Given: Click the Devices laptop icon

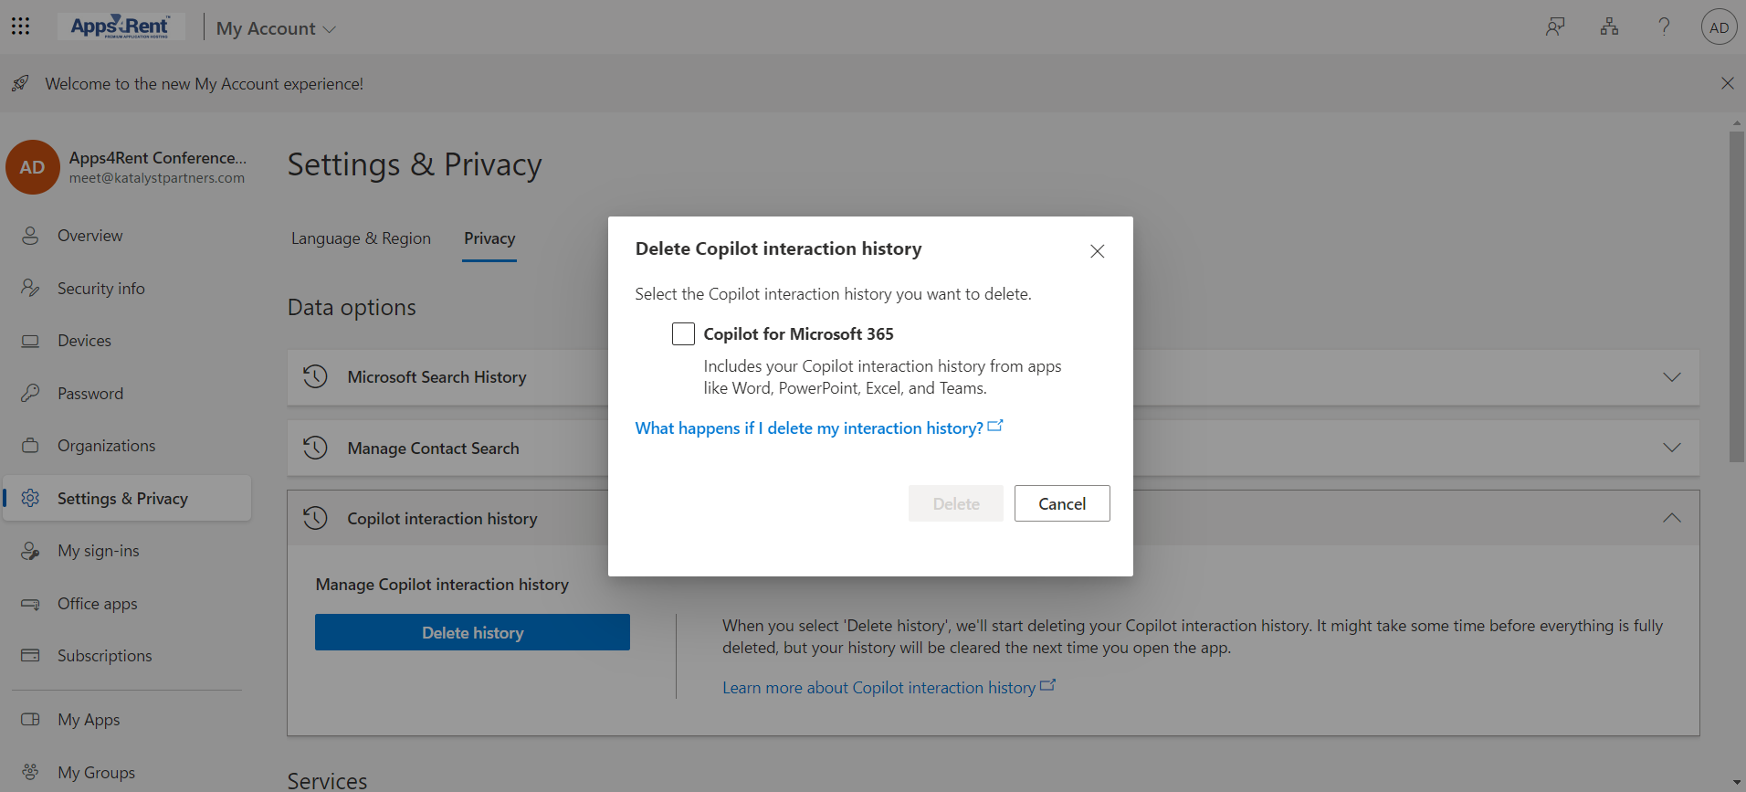Looking at the screenshot, I should 30,341.
